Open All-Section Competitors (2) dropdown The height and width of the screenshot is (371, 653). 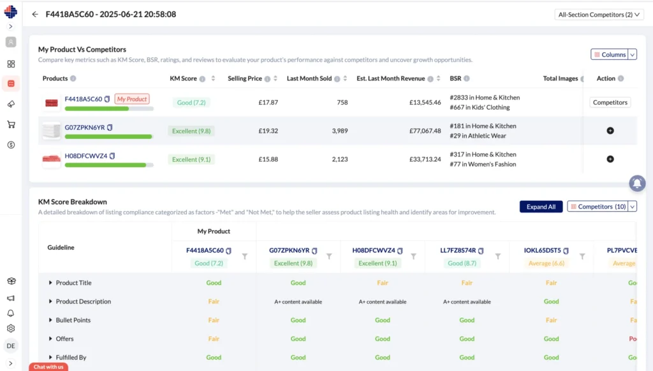tap(599, 15)
